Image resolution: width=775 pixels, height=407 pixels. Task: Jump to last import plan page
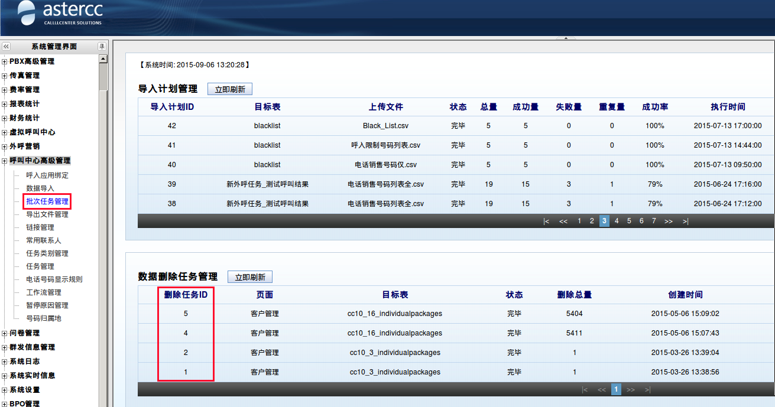[685, 222]
